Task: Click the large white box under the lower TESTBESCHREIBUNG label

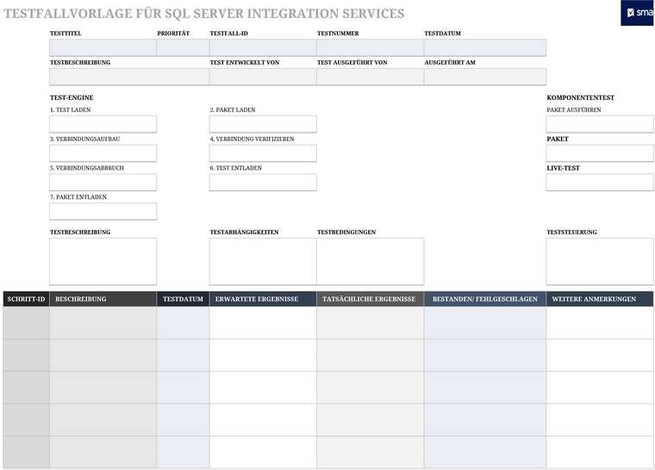Action: tap(103, 262)
